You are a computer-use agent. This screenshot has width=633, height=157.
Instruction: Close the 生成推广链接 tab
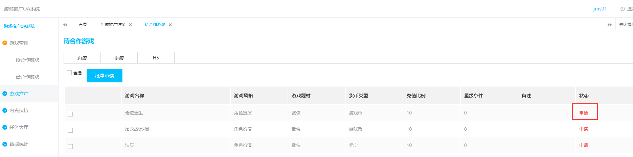click(130, 25)
